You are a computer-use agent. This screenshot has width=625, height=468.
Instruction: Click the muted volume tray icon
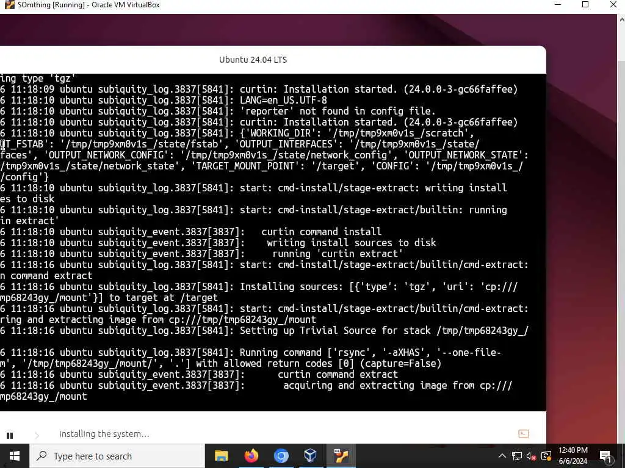[531, 456]
